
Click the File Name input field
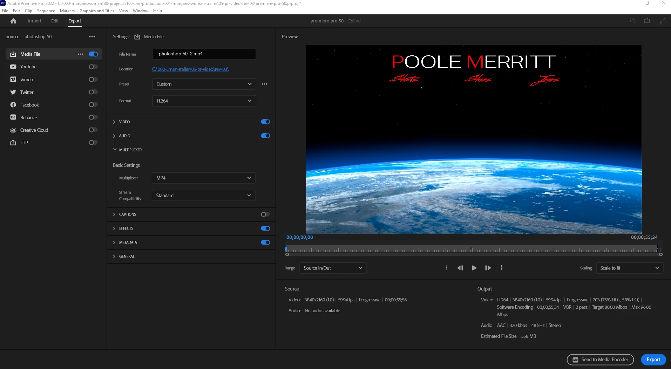point(204,54)
